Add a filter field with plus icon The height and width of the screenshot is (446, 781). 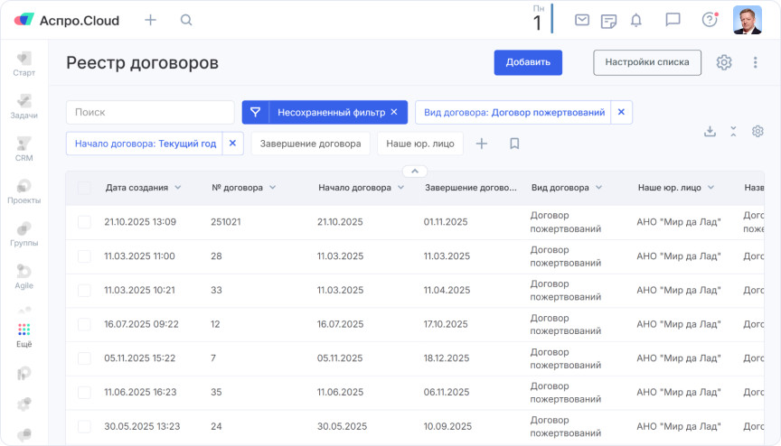[x=482, y=144]
